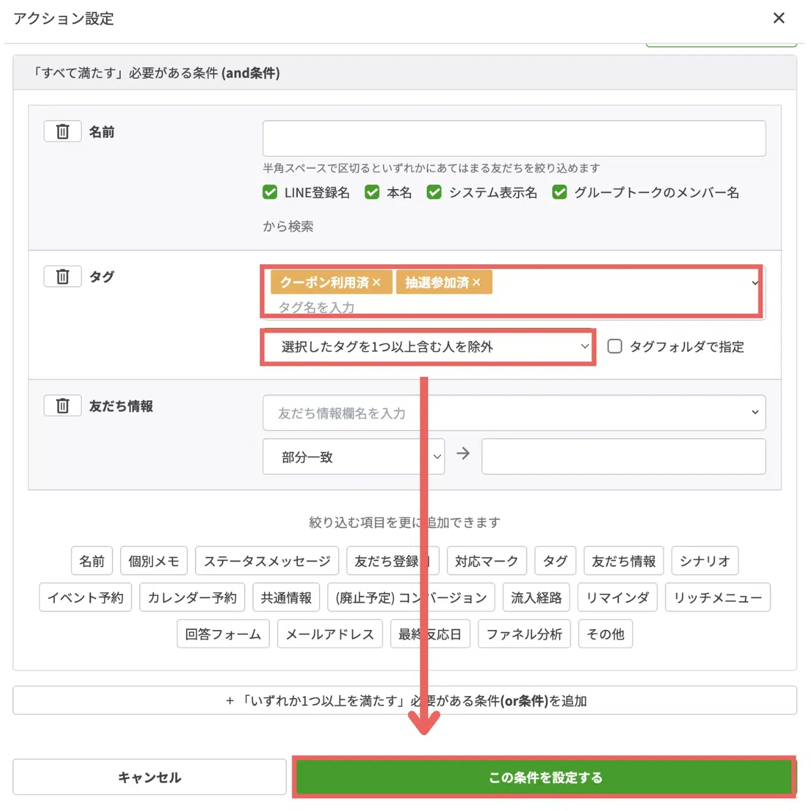811x811 pixels.
Task: Click the キャンセル button
Action: 149,777
